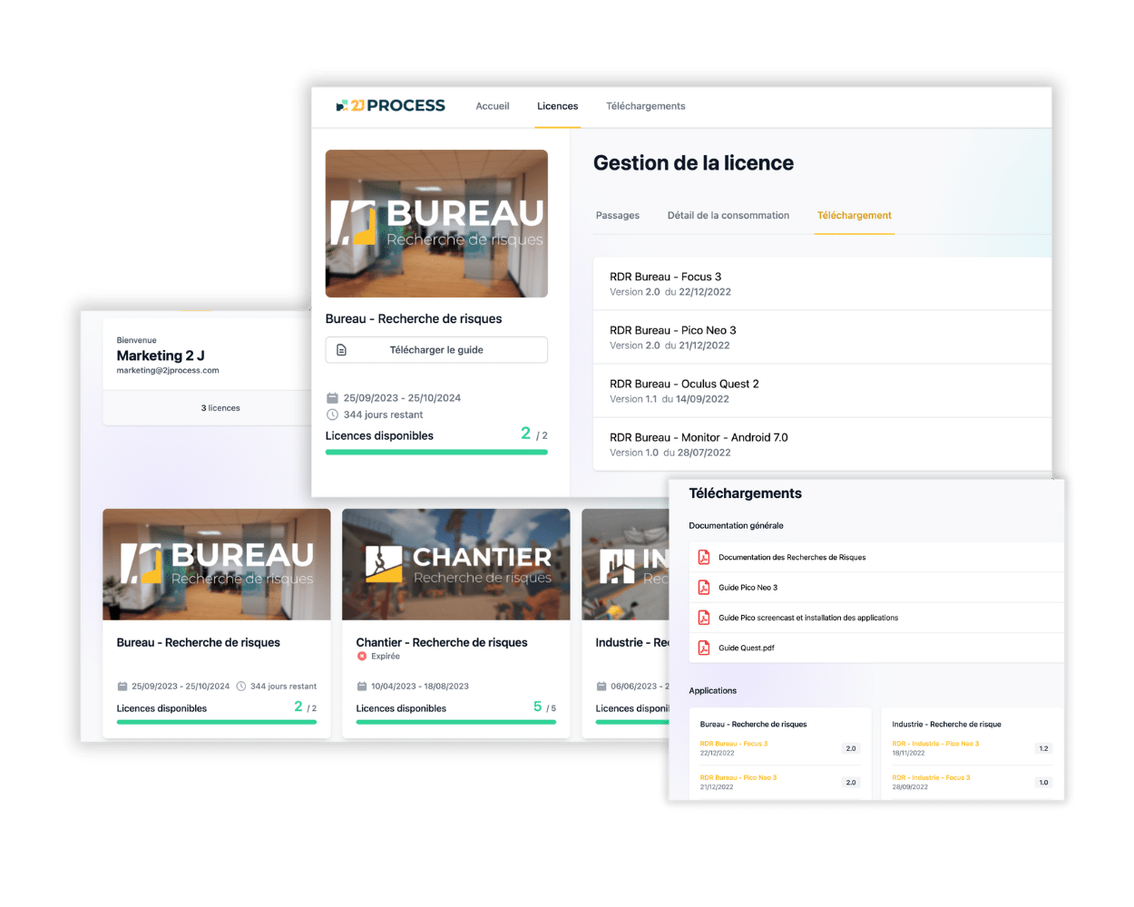The height and width of the screenshot is (907, 1134).
Task: Click large Bureau image in licence detail panel
Action: click(436, 224)
